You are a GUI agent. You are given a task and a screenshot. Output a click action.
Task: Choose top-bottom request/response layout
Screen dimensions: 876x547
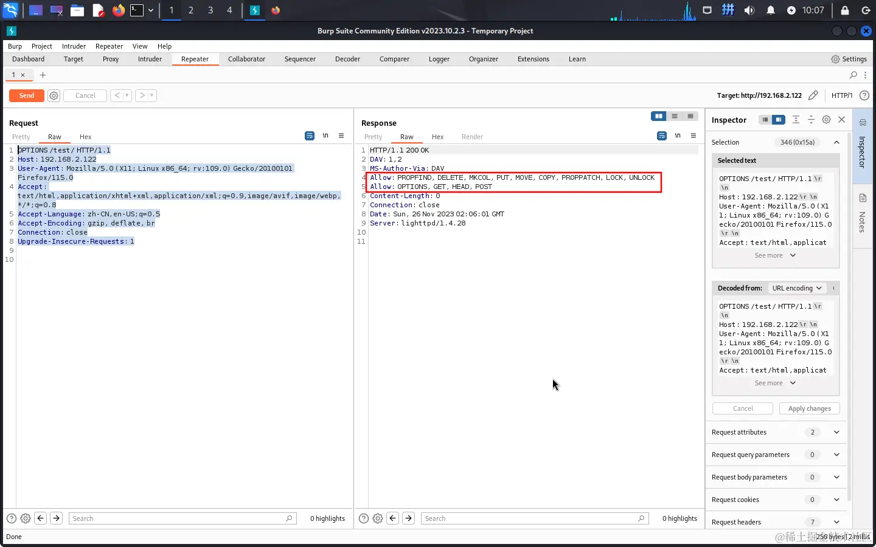(x=674, y=116)
